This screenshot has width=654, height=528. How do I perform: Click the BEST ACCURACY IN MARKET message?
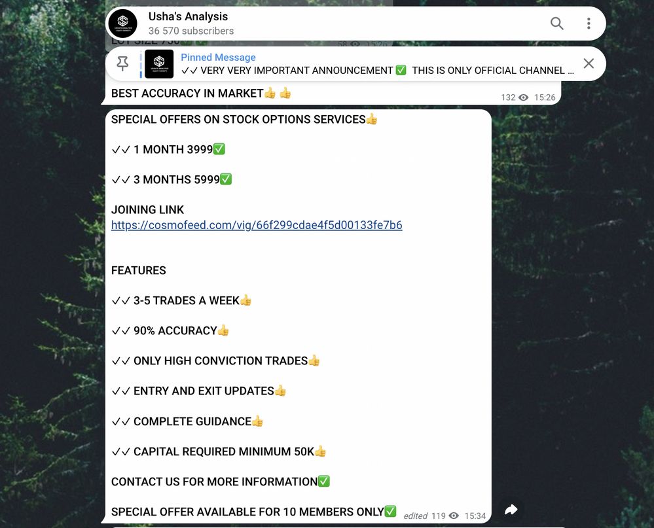[200, 94]
